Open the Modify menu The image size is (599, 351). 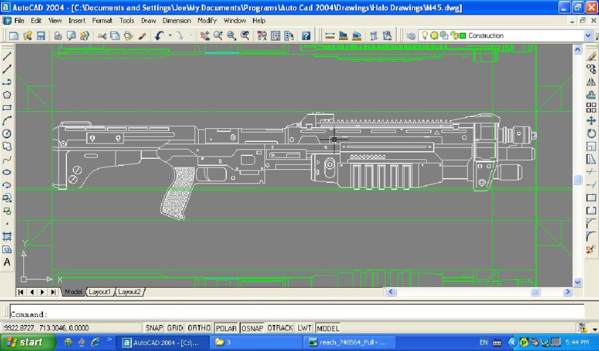[207, 21]
